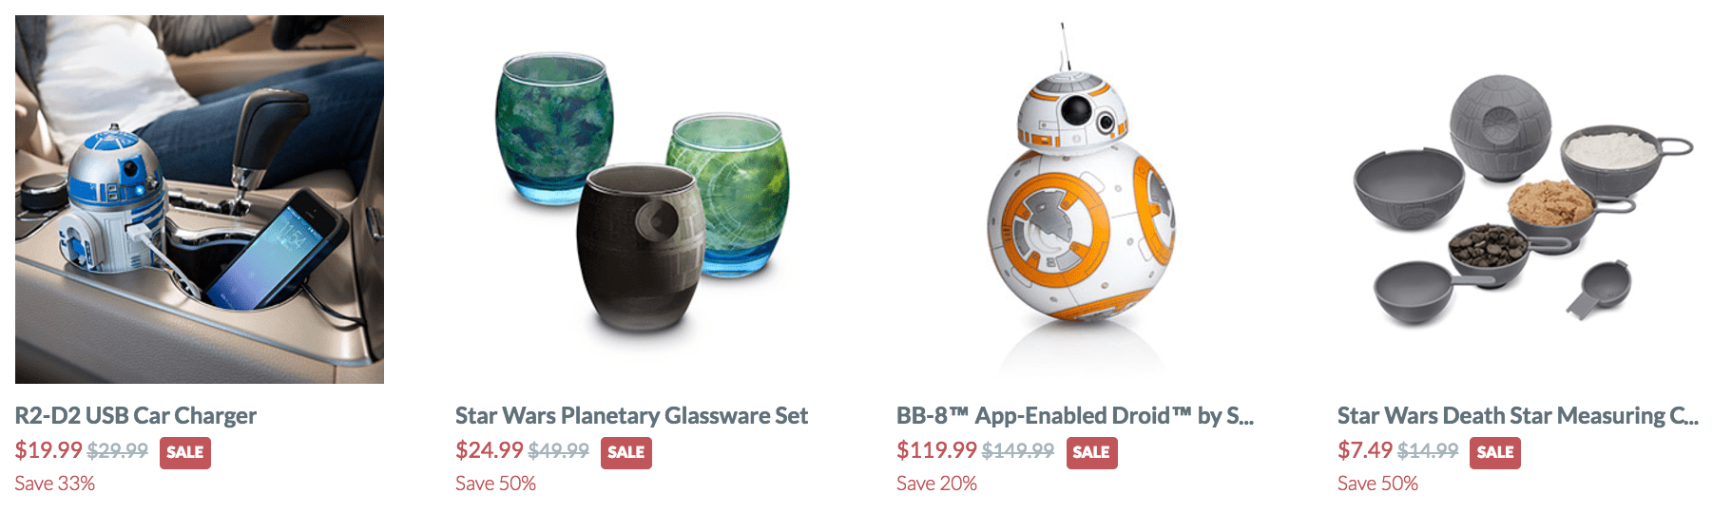The width and height of the screenshot is (1732, 513).
Task: Click the $7.49 sale price
Action: [x=1365, y=450]
